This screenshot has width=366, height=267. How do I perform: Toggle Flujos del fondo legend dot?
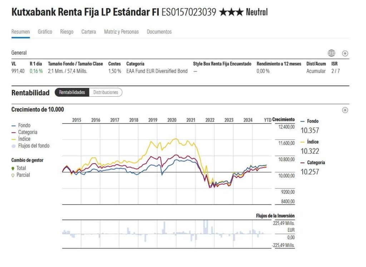[14, 146]
